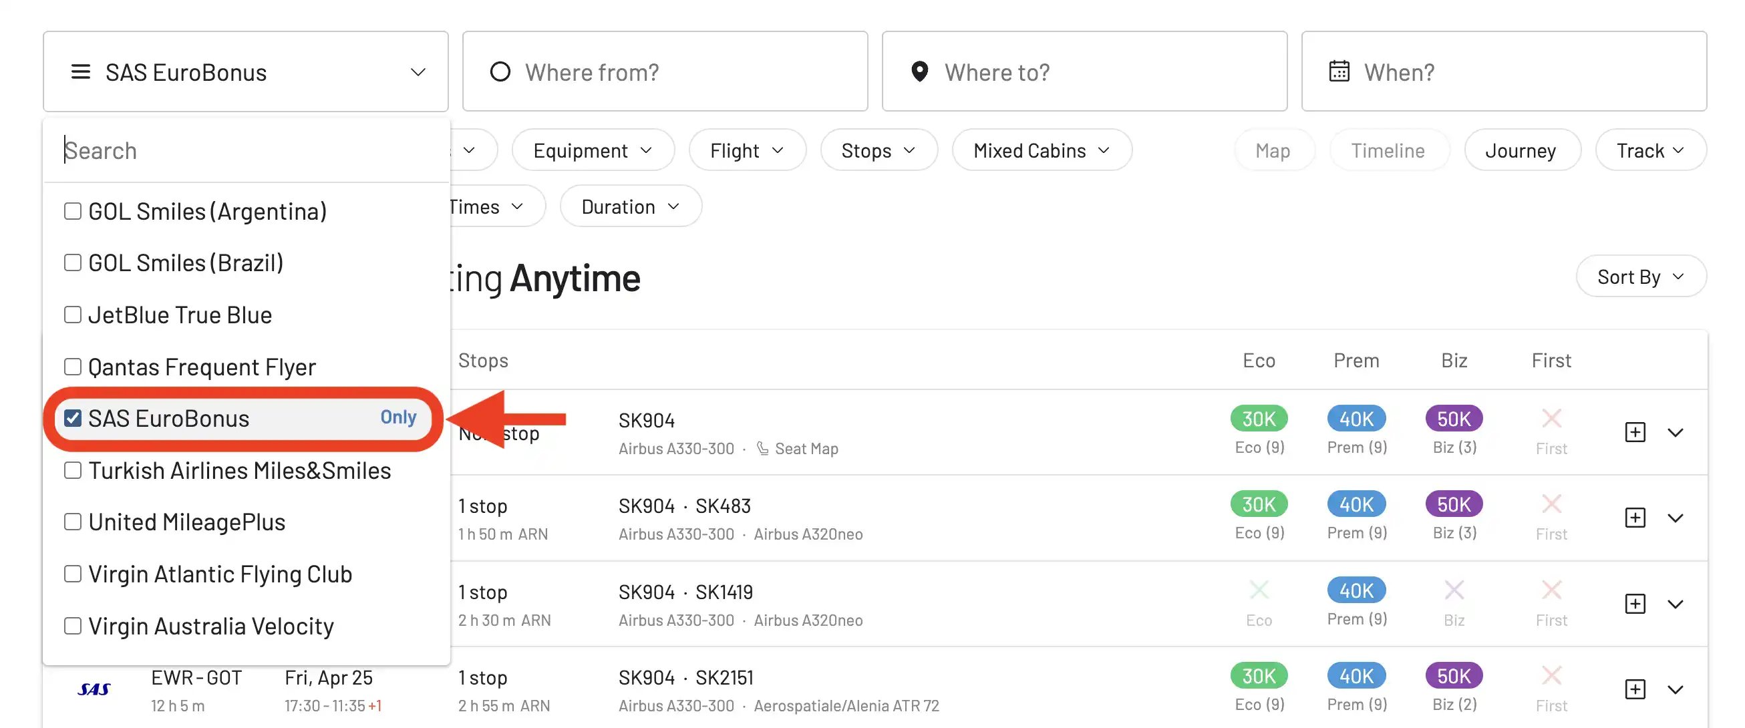The height and width of the screenshot is (728, 1745).
Task: Select 40K Prem fare on SK904 · SK483
Action: [1356, 504]
